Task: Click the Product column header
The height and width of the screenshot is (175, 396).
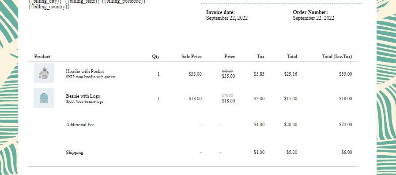Action: tap(42, 57)
